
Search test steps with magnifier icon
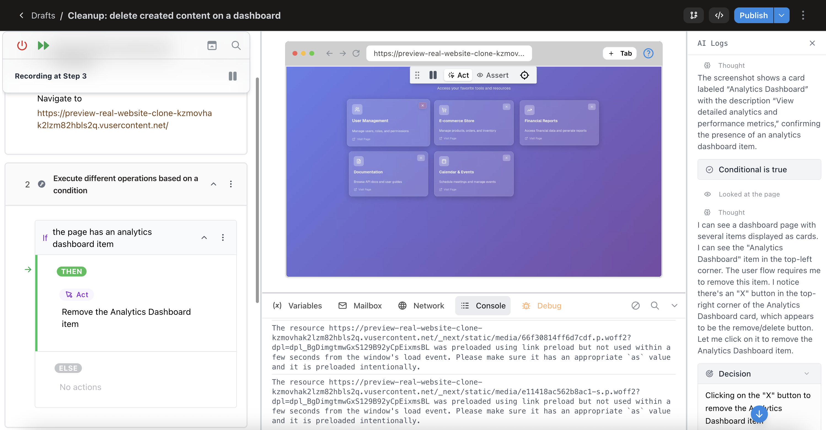pyautogui.click(x=236, y=45)
